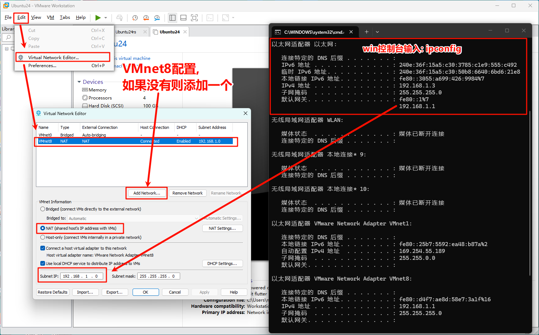The image size is (539, 335).
Task: Click the Import button
Action: (x=85, y=292)
